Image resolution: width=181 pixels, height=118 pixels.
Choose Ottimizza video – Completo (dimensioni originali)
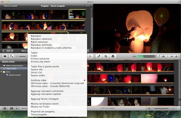click(57, 83)
